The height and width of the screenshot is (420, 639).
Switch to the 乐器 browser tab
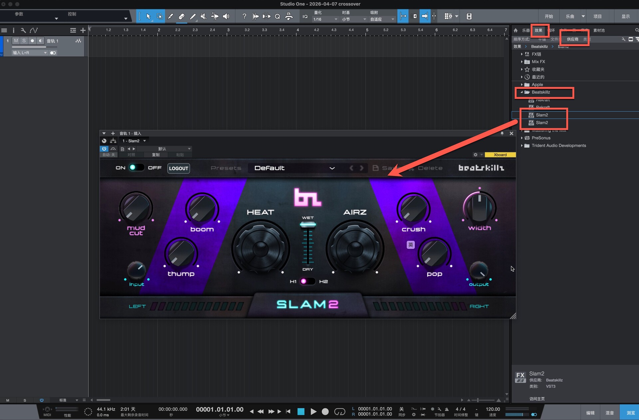[x=526, y=30]
